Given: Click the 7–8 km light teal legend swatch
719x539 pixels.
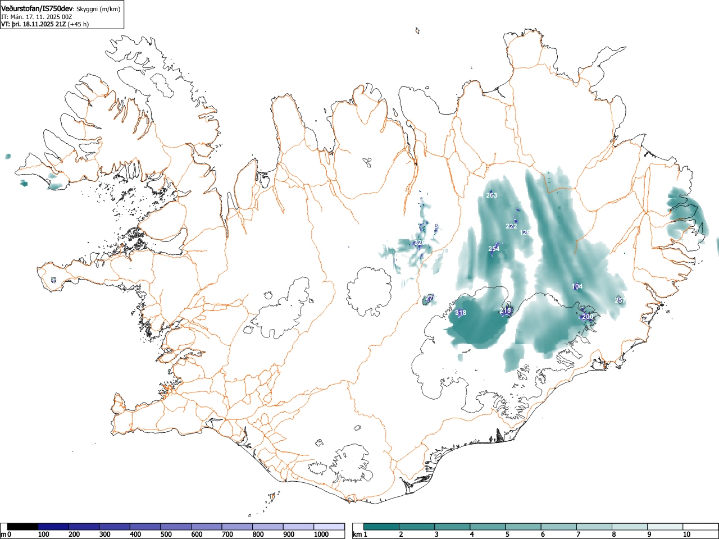Looking at the screenshot, I should point(594,527).
